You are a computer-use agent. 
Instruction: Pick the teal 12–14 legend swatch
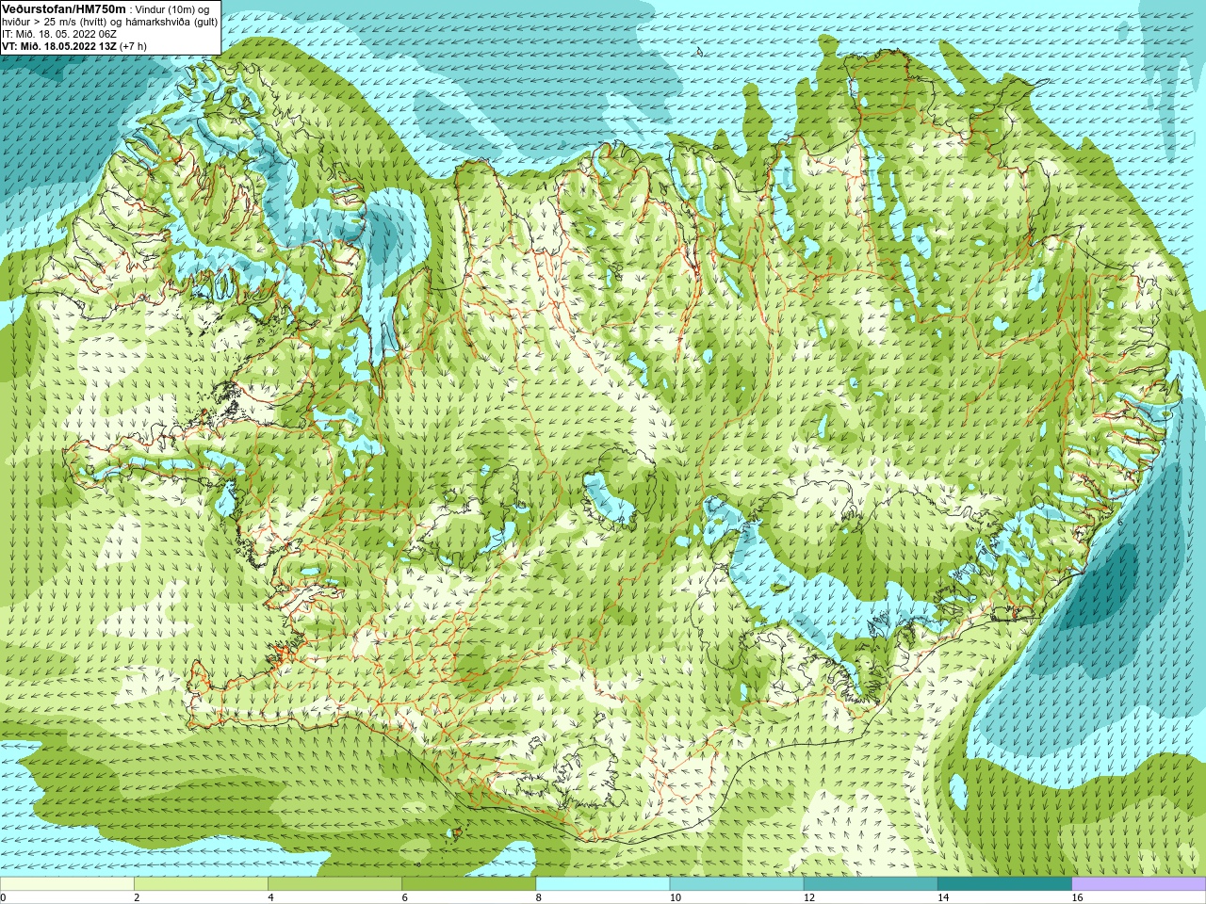tap(871, 884)
